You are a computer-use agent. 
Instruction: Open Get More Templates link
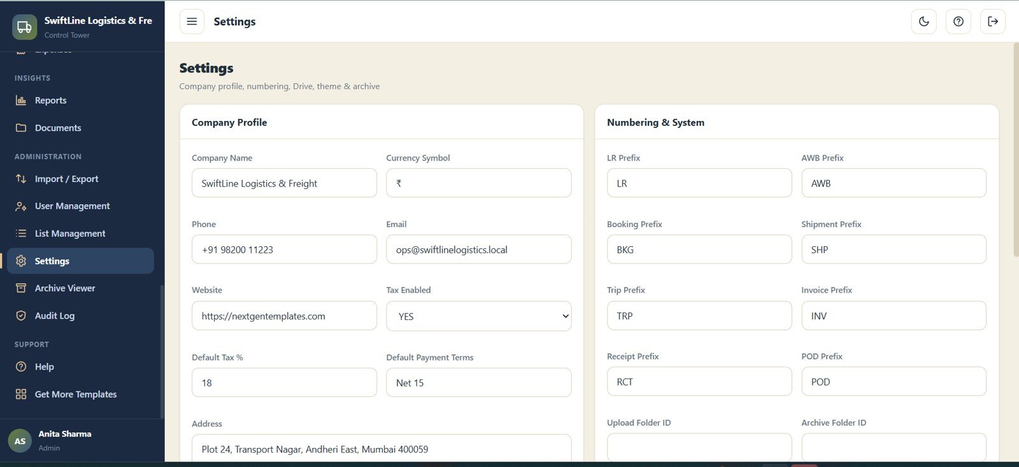[80, 394]
